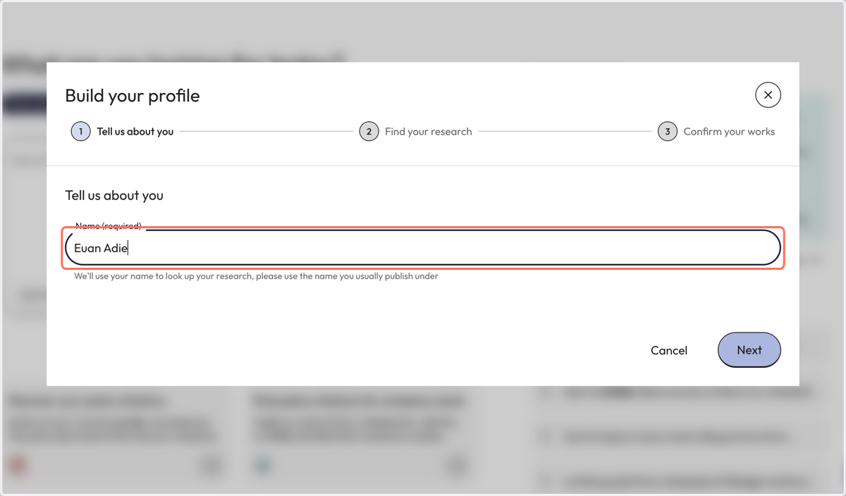This screenshot has height=496, width=846.
Task: Go to step 3 Confirm your works
Action: coord(716,132)
